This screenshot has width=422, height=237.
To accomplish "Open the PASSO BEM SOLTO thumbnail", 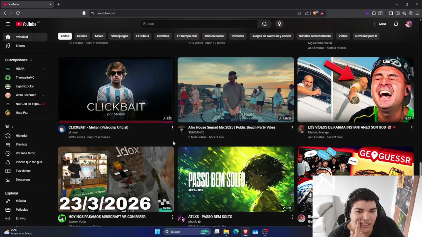I will (236, 179).
